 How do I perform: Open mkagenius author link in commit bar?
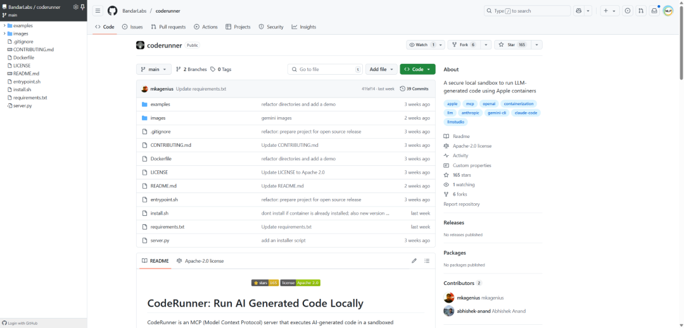tap(162, 89)
